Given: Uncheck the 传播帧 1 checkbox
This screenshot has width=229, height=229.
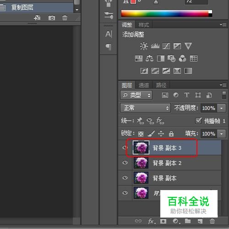Looking at the screenshot, I should pyautogui.click(x=198, y=121).
